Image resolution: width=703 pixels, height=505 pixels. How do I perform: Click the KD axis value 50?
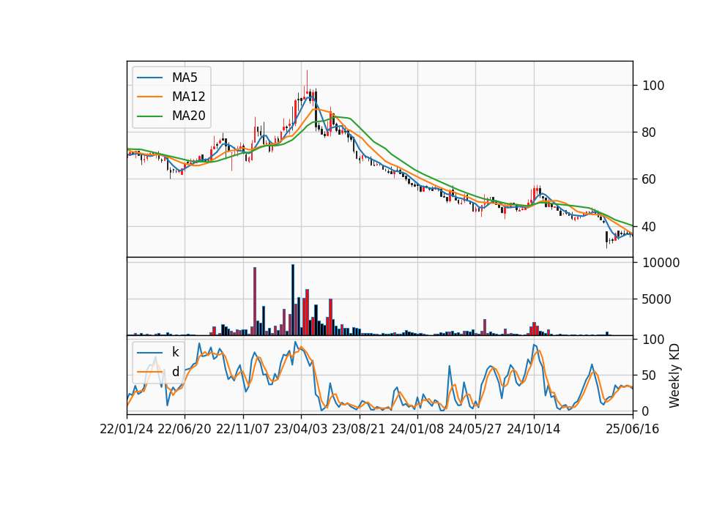click(x=650, y=375)
